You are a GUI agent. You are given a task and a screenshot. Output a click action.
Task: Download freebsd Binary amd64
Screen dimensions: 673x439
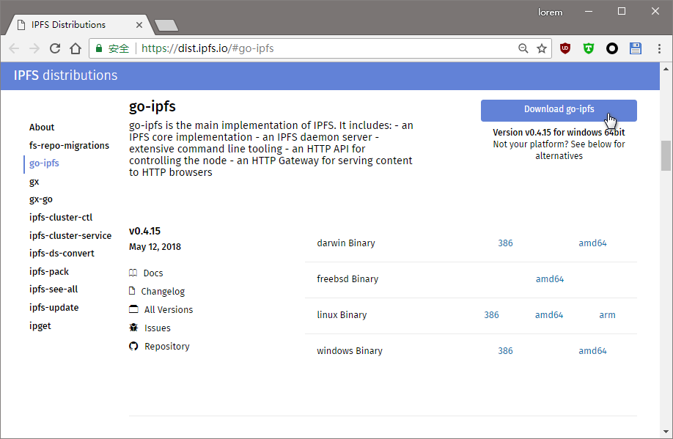tap(549, 279)
